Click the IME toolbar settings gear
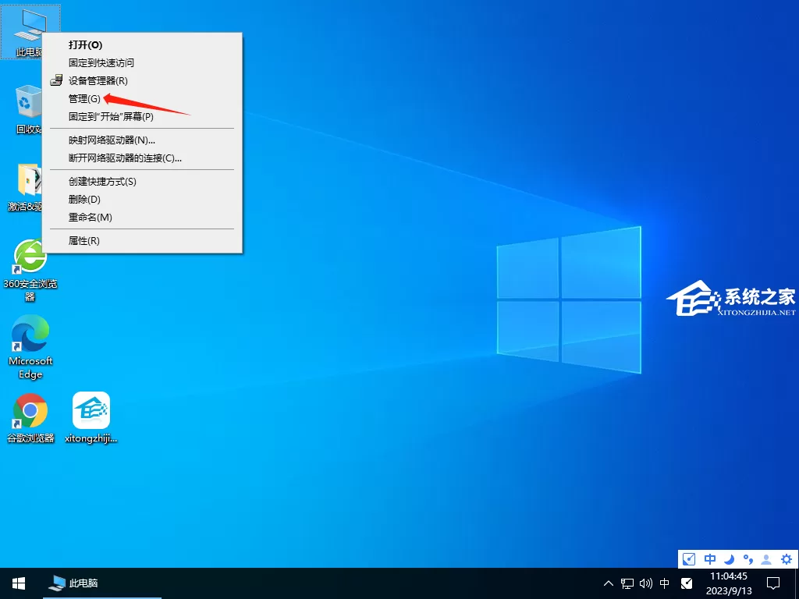Viewport: 799px width, 599px height. (x=787, y=559)
